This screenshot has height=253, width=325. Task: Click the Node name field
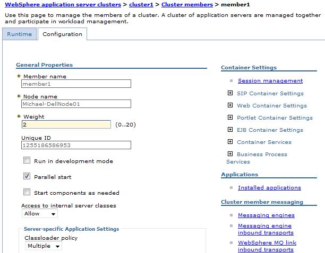coord(76,104)
